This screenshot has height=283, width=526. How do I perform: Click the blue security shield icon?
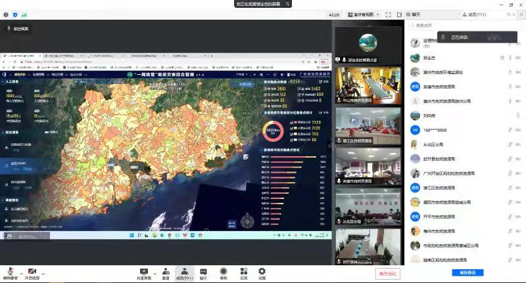pos(15,14)
